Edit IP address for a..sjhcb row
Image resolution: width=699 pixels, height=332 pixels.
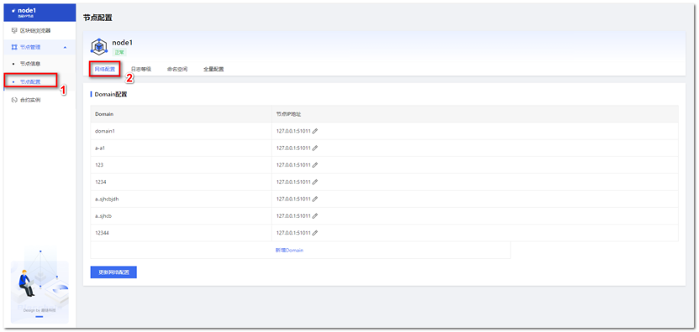[315, 215]
